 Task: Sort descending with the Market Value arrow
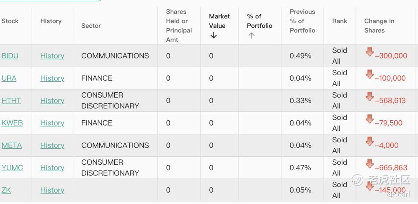pos(213,36)
